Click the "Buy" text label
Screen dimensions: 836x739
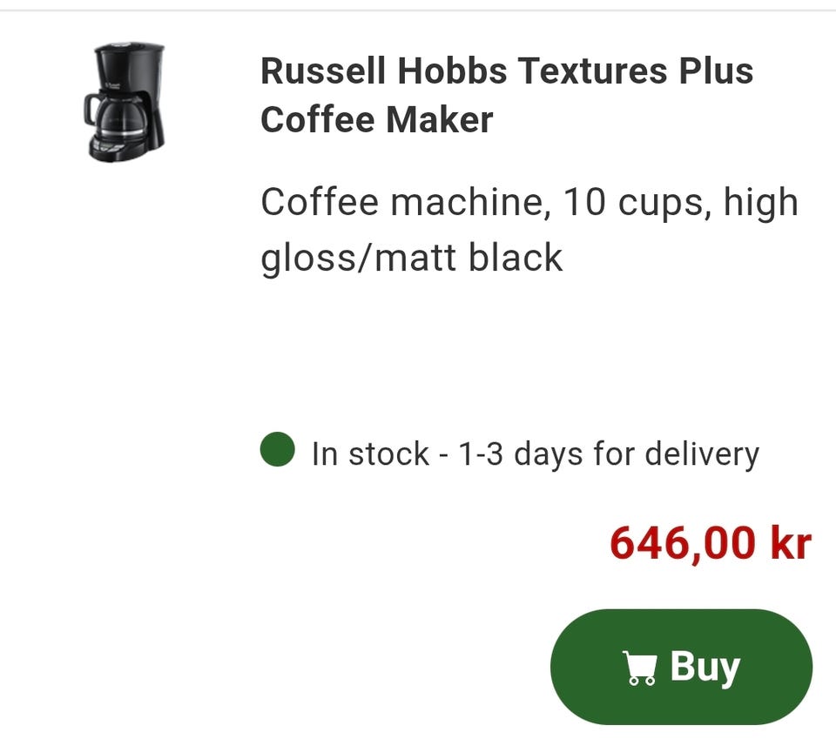705,667
